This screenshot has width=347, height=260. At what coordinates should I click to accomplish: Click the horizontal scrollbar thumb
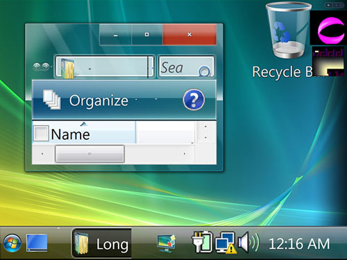point(90,154)
